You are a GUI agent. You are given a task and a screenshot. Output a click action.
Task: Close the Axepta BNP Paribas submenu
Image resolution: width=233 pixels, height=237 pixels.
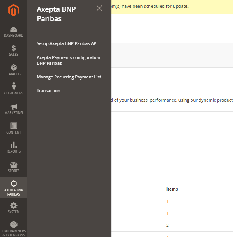[99, 8]
